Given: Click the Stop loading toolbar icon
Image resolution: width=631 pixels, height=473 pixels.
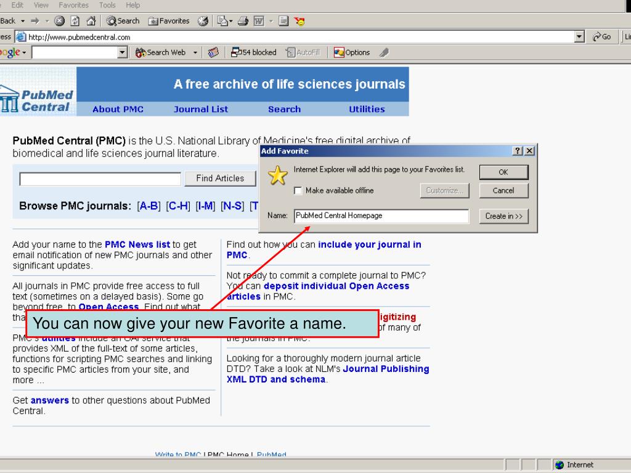Looking at the screenshot, I should 60,21.
